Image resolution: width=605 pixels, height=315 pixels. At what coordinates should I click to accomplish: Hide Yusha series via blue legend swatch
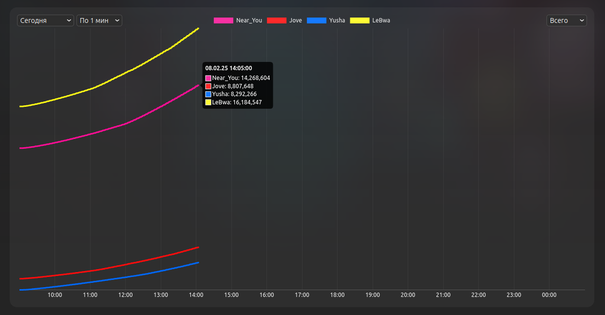[x=317, y=20]
